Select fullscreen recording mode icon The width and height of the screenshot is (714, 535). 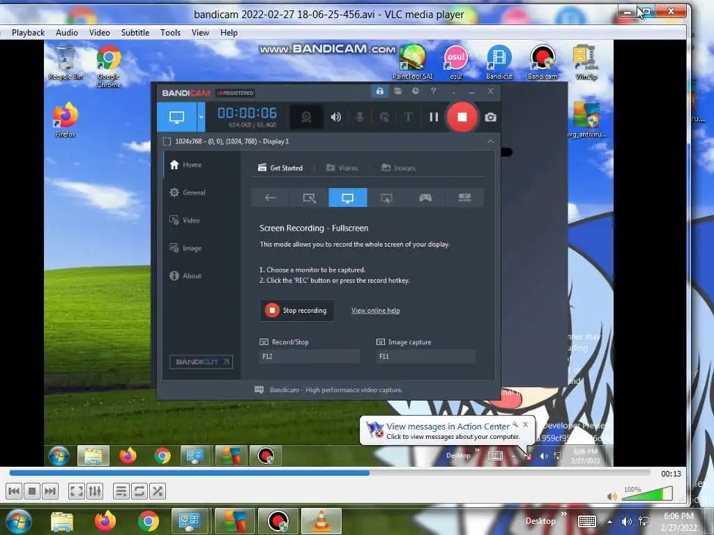tap(348, 197)
